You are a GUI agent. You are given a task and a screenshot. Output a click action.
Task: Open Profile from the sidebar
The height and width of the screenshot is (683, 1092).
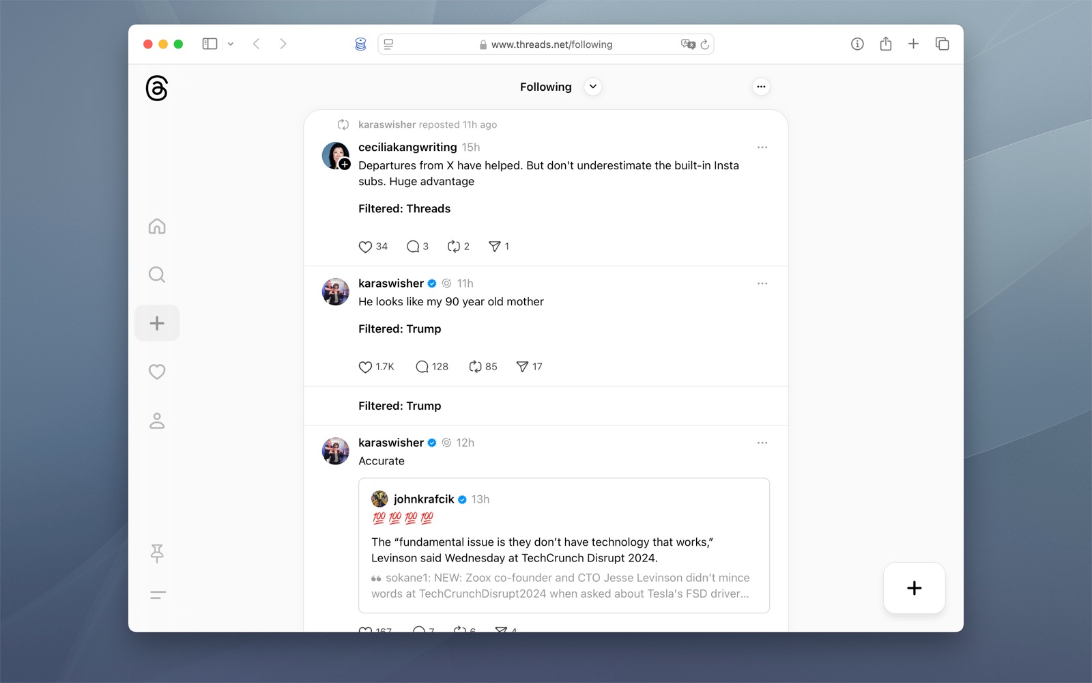(157, 421)
